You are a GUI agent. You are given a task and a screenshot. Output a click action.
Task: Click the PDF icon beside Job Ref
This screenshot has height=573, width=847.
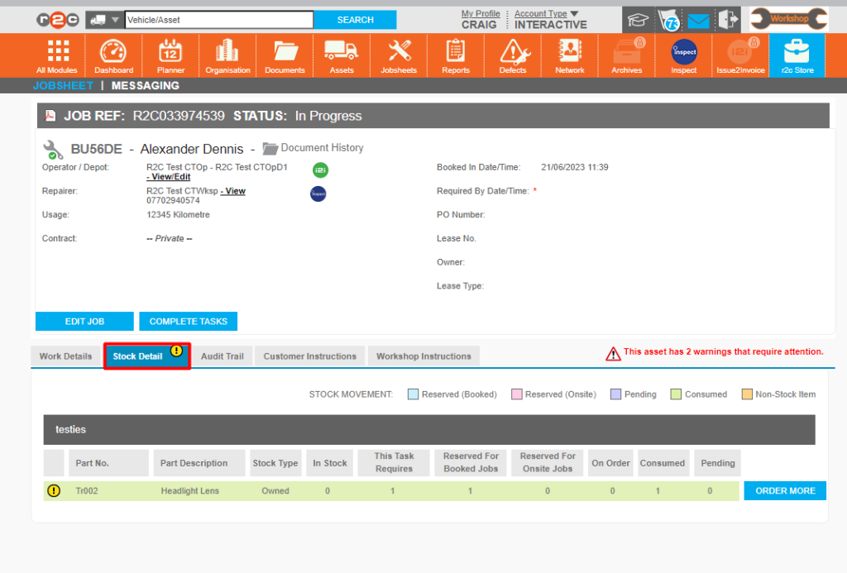point(50,116)
